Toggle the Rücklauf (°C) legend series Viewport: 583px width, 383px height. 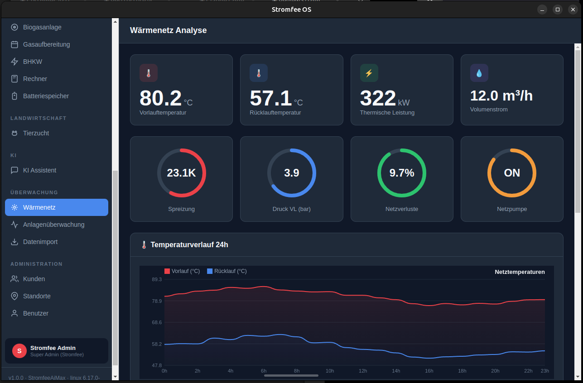pyautogui.click(x=226, y=271)
